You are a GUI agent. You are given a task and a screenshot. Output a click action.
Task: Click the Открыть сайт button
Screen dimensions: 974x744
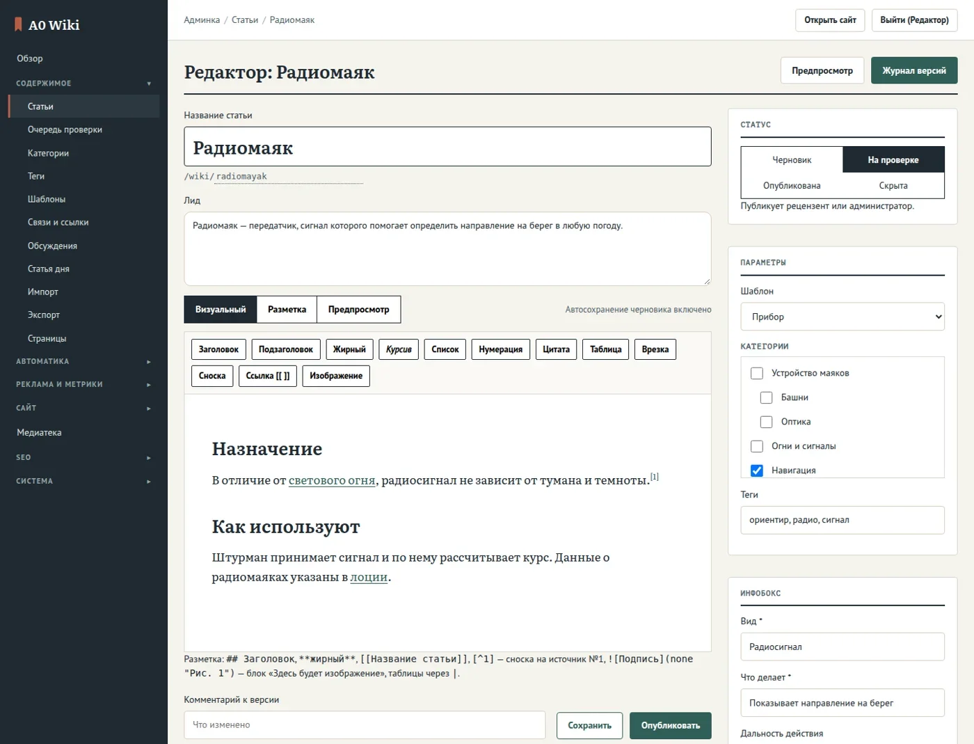[830, 20]
